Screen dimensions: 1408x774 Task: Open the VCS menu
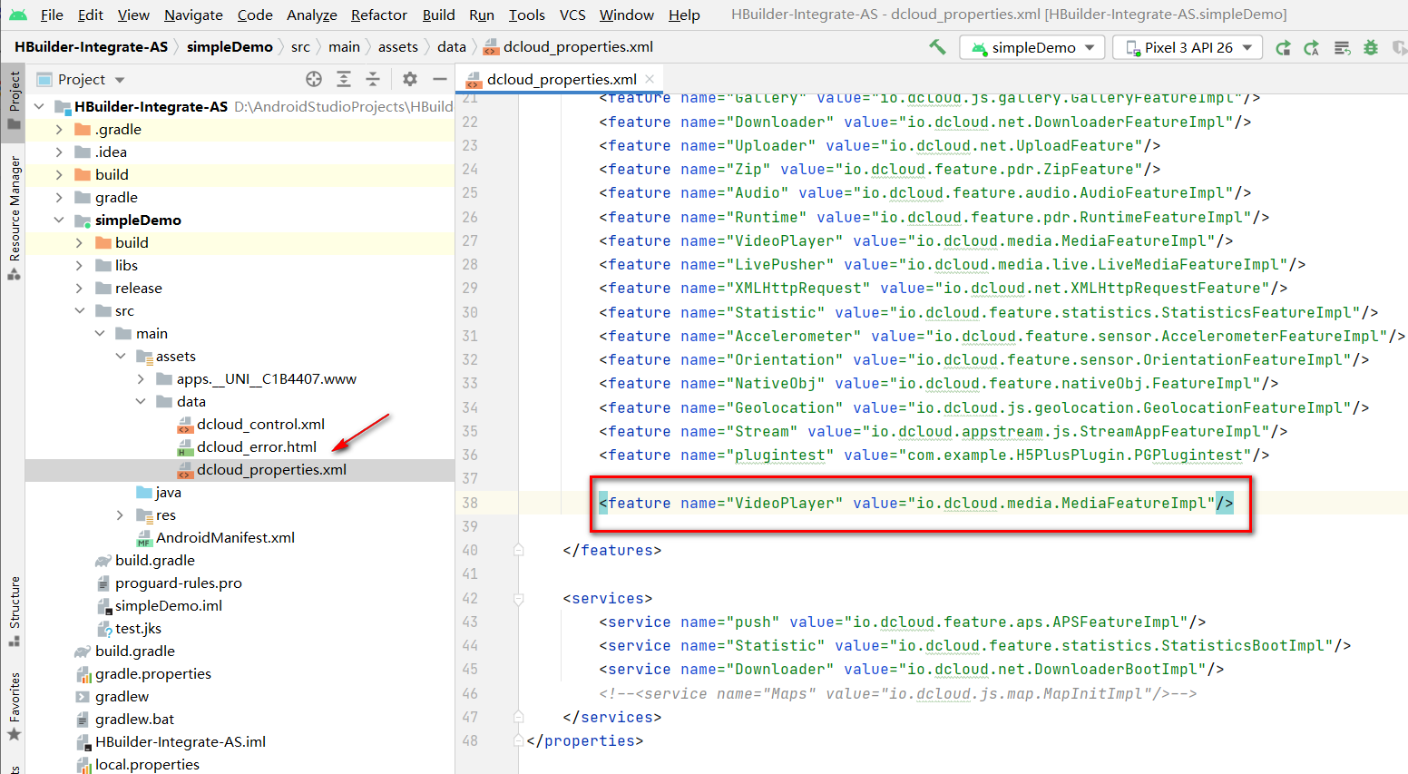pyautogui.click(x=572, y=15)
